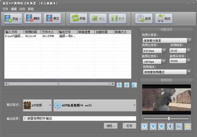This screenshot has width=197, height=137.
Task: Click the 输入文件 column header
Action: (14, 32)
